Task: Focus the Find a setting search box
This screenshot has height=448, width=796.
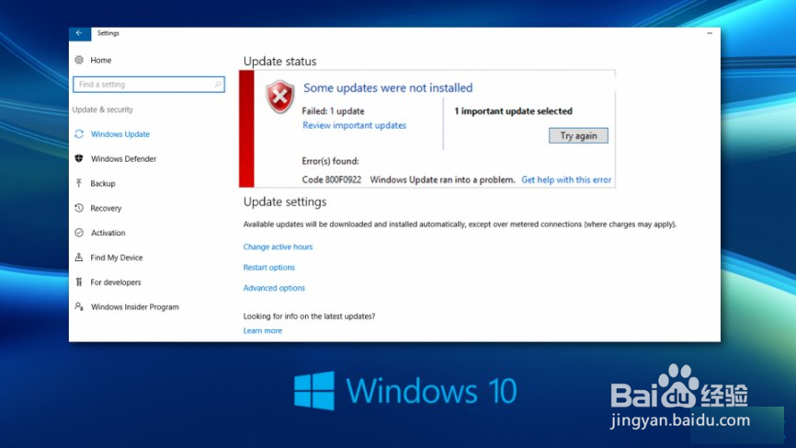Action: pos(149,85)
